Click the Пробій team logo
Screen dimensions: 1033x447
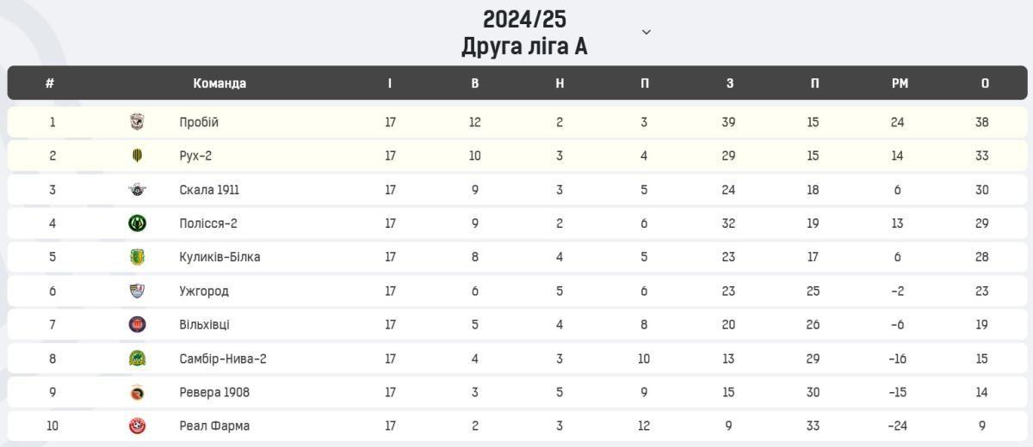click(x=137, y=122)
